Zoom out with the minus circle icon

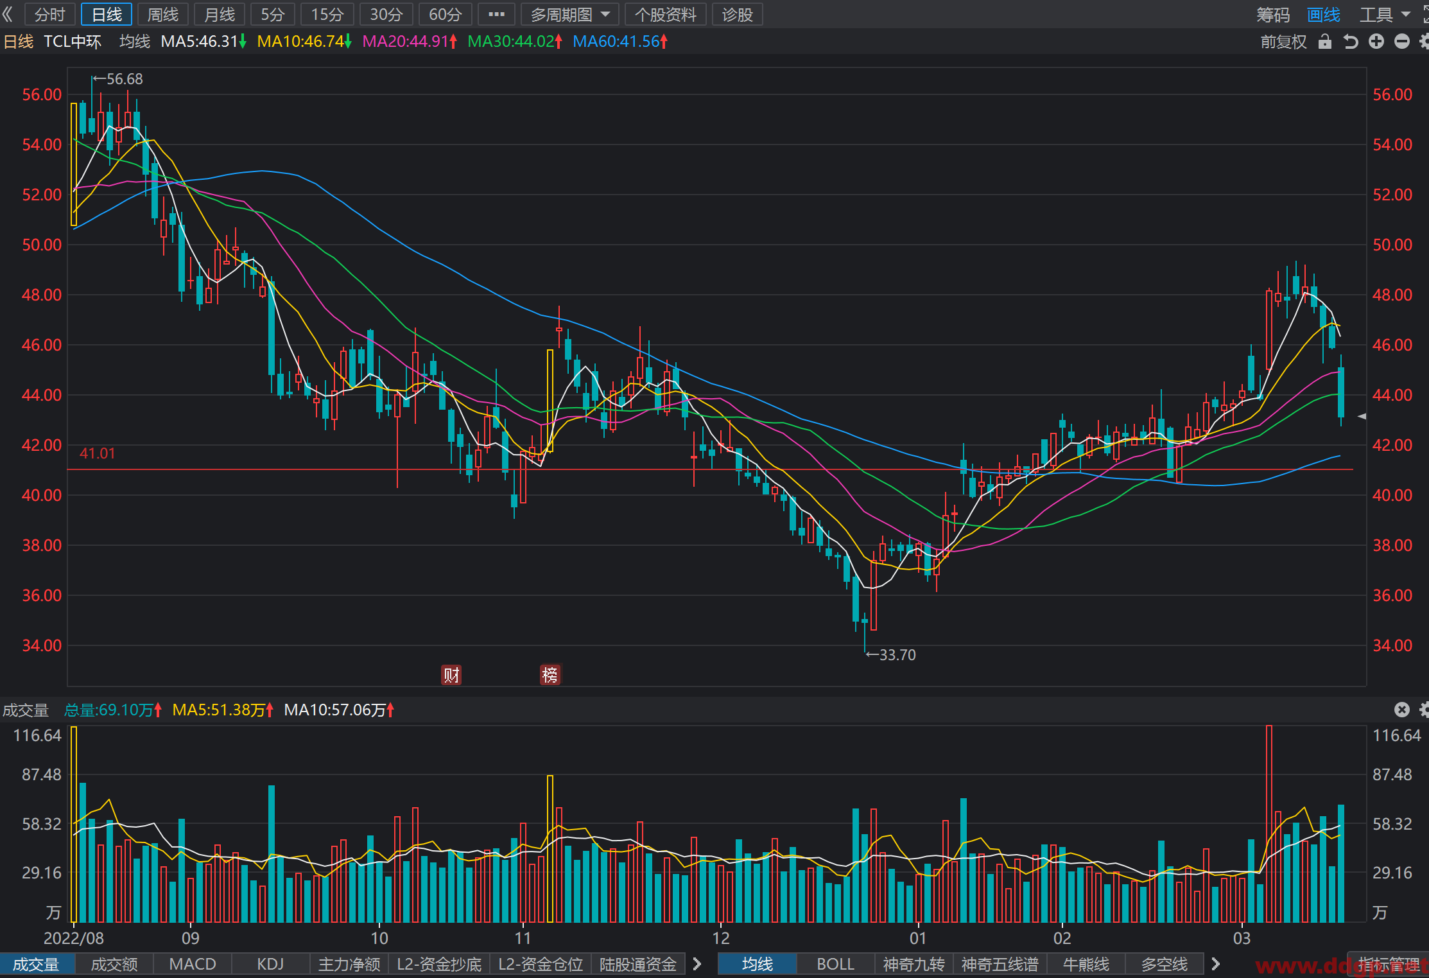click(1402, 42)
